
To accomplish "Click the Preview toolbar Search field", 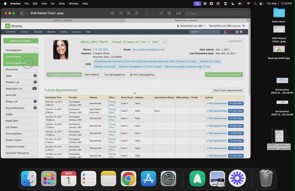I will click(216, 13).
